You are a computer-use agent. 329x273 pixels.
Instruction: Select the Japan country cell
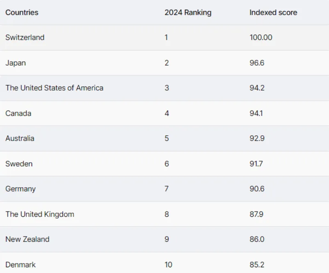[x=16, y=63]
